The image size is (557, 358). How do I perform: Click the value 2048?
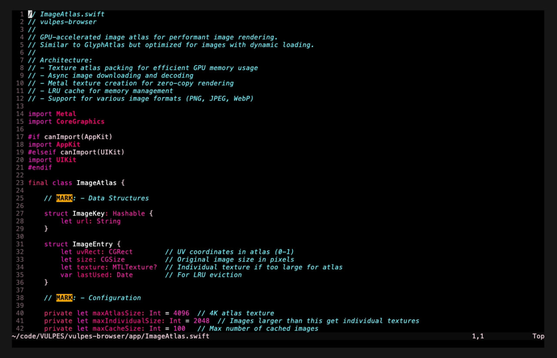[x=201, y=321]
